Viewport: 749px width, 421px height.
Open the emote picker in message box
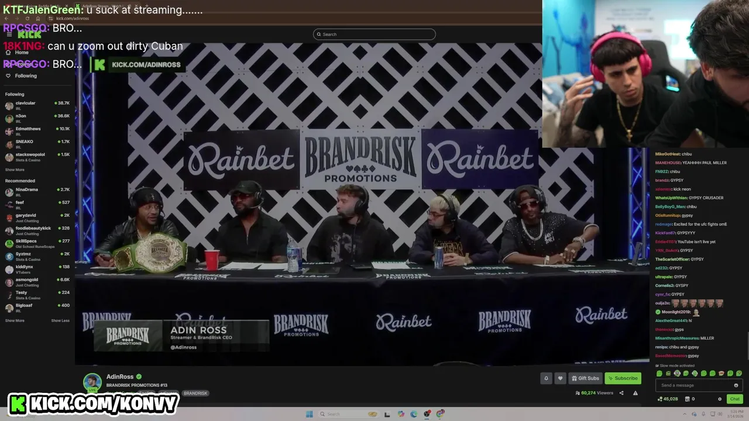pos(736,385)
